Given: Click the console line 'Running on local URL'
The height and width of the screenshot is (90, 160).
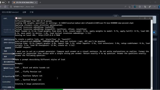Looking at the screenshot, I should click(37, 35).
